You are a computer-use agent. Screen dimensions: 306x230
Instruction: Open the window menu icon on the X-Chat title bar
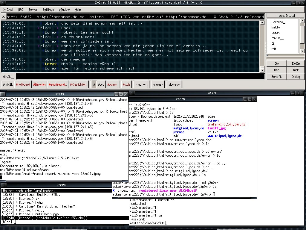point(3,3)
